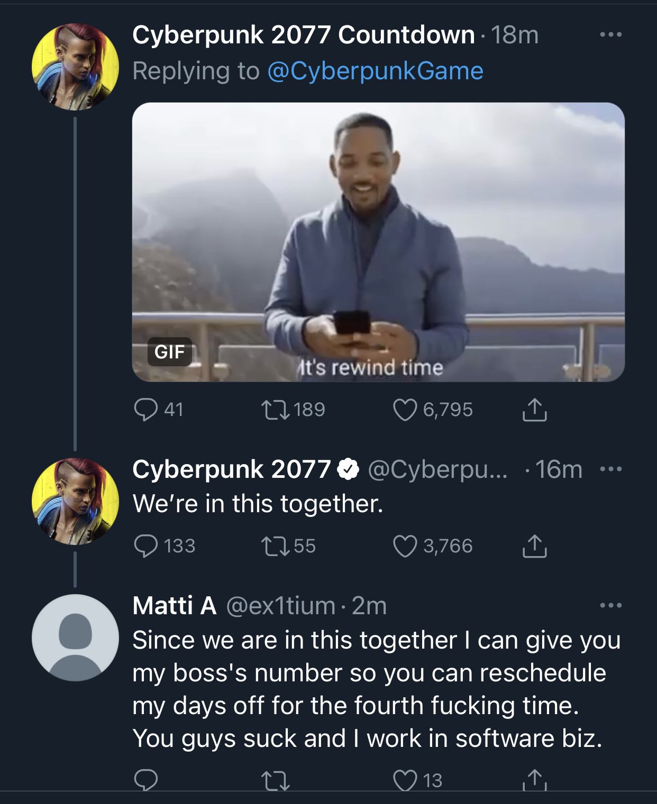Like the tweet with 3,766 likes
Image resolution: width=657 pixels, height=804 pixels.
405,546
